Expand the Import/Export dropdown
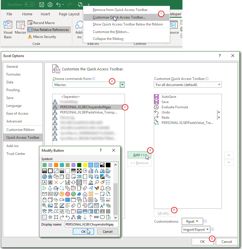 196,230
